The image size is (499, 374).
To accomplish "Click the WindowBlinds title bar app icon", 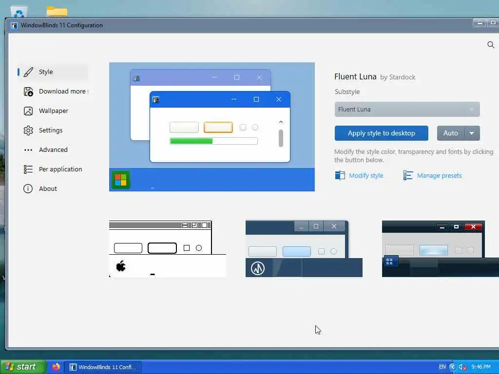I will (x=14, y=26).
